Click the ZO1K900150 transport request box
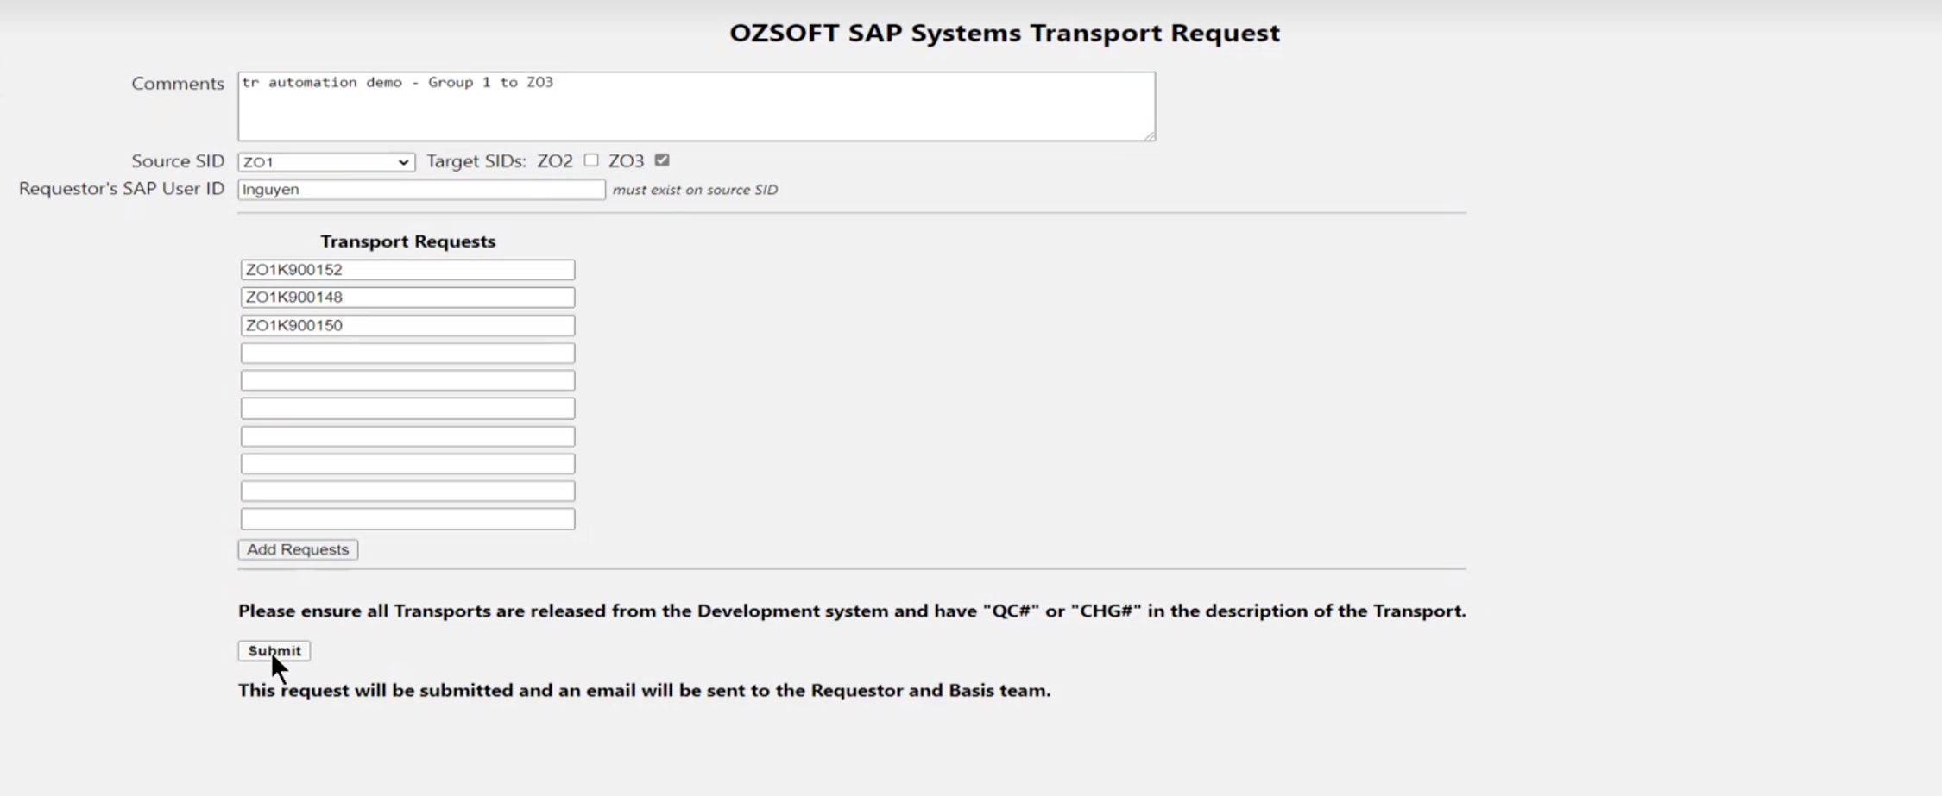Screen dimensions: 1942x796 point(407,325)
